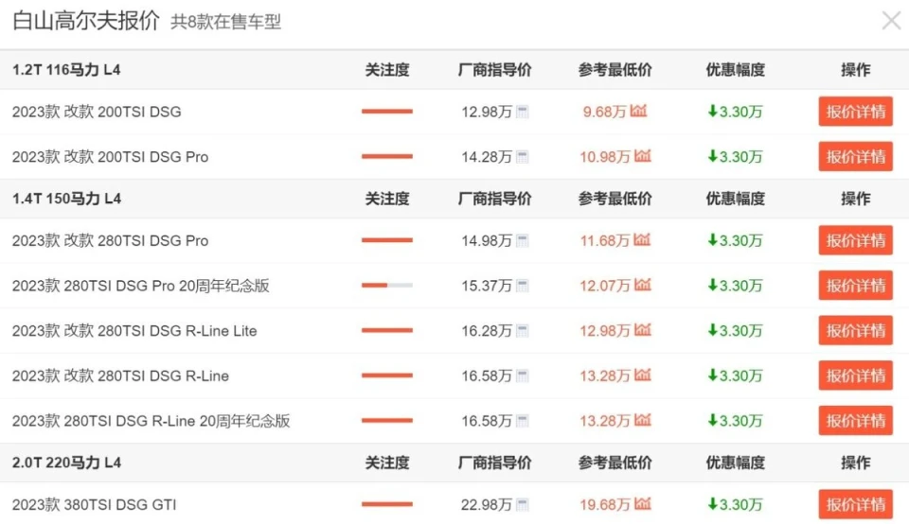Viewport: 909px width, 524px height.
Task: Open 报价详情 for R-Line 20周年纪念版
Action: tap(855, 420)
